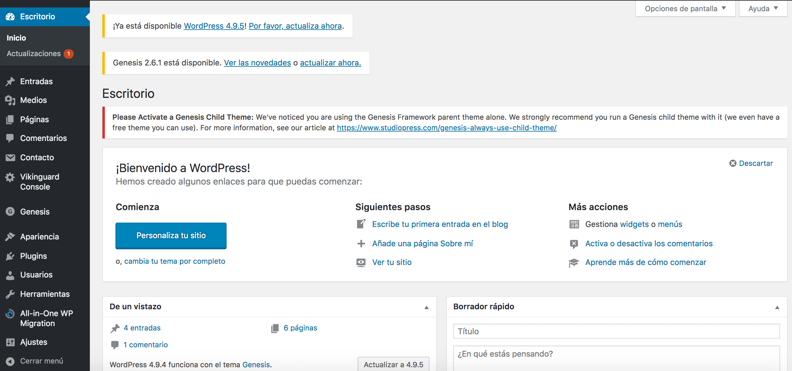Click the screen icon beside Ver tu sitio
The image size is (792, 371).
click(x=361, y=263)
